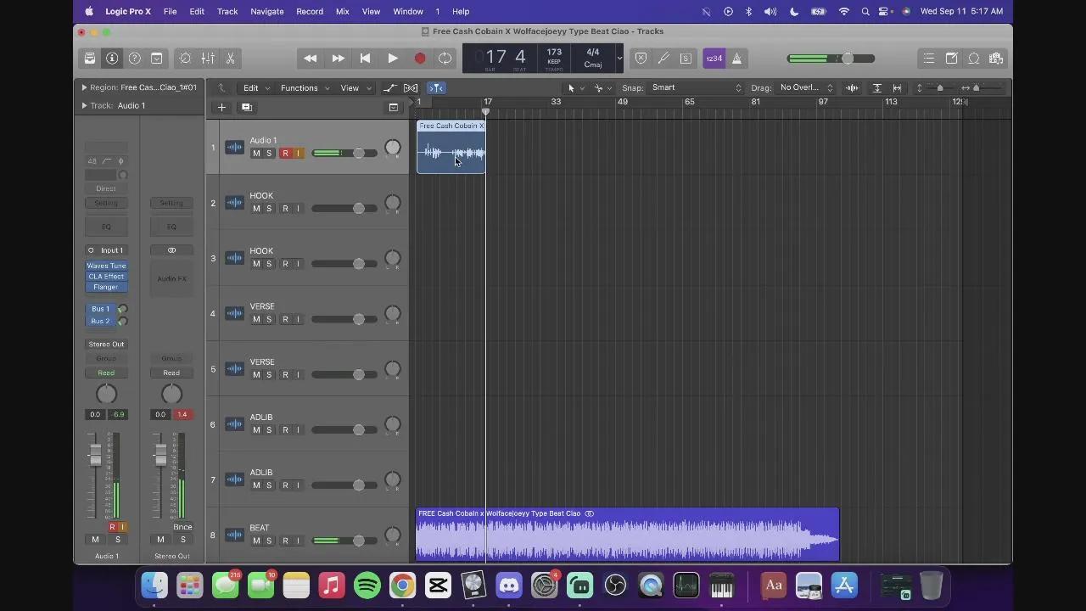Image resolution: width=1086 pixels, height=611 pixels.
Task: Click vertical auto zoom icon
Action: (x=877, y=87)
